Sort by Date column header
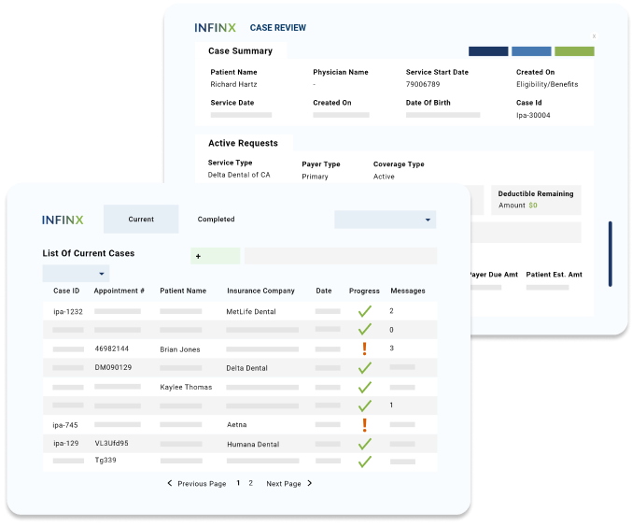The image size is (632, 526). tap(324, 291)
